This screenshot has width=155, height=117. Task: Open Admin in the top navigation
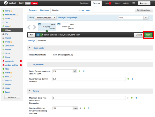pyautogui.click(x=126, y=3)
